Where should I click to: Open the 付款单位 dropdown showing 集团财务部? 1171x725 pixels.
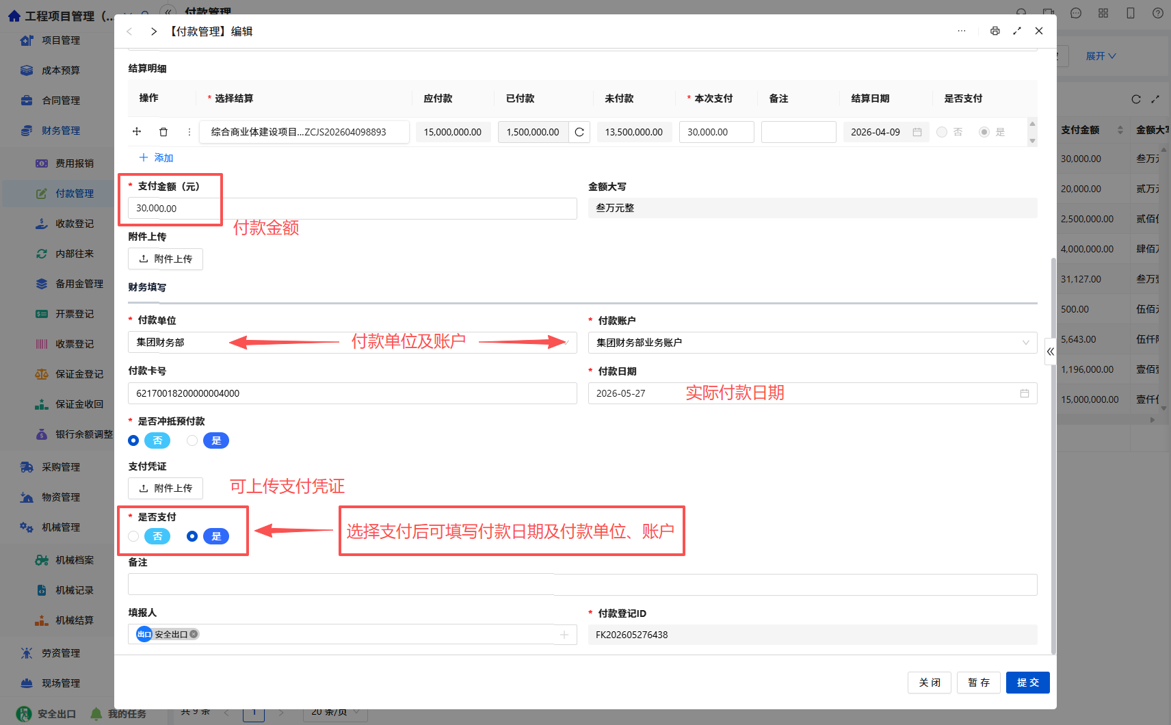pos(352,343)
